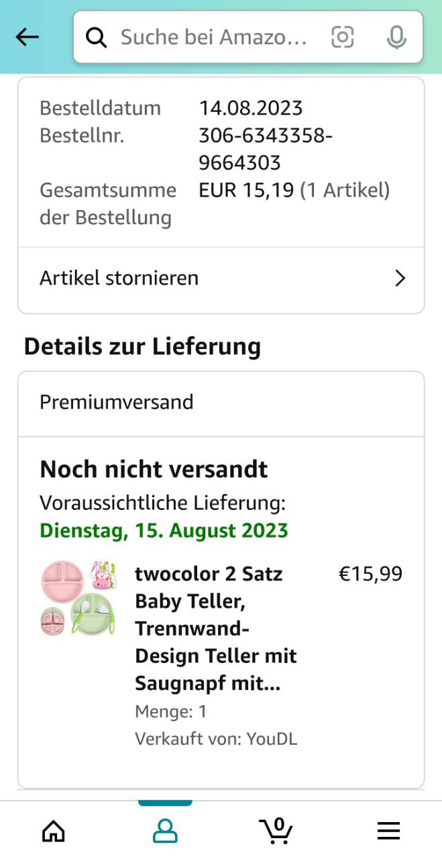This screenshot has height=859, width=442.
Task: Open the account profile tab icon
Action: [x=165, y=831]
